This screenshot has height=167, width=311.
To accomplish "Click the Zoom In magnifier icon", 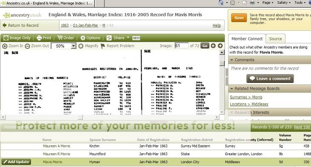I will pyautogui.click(x=5, y=46).
